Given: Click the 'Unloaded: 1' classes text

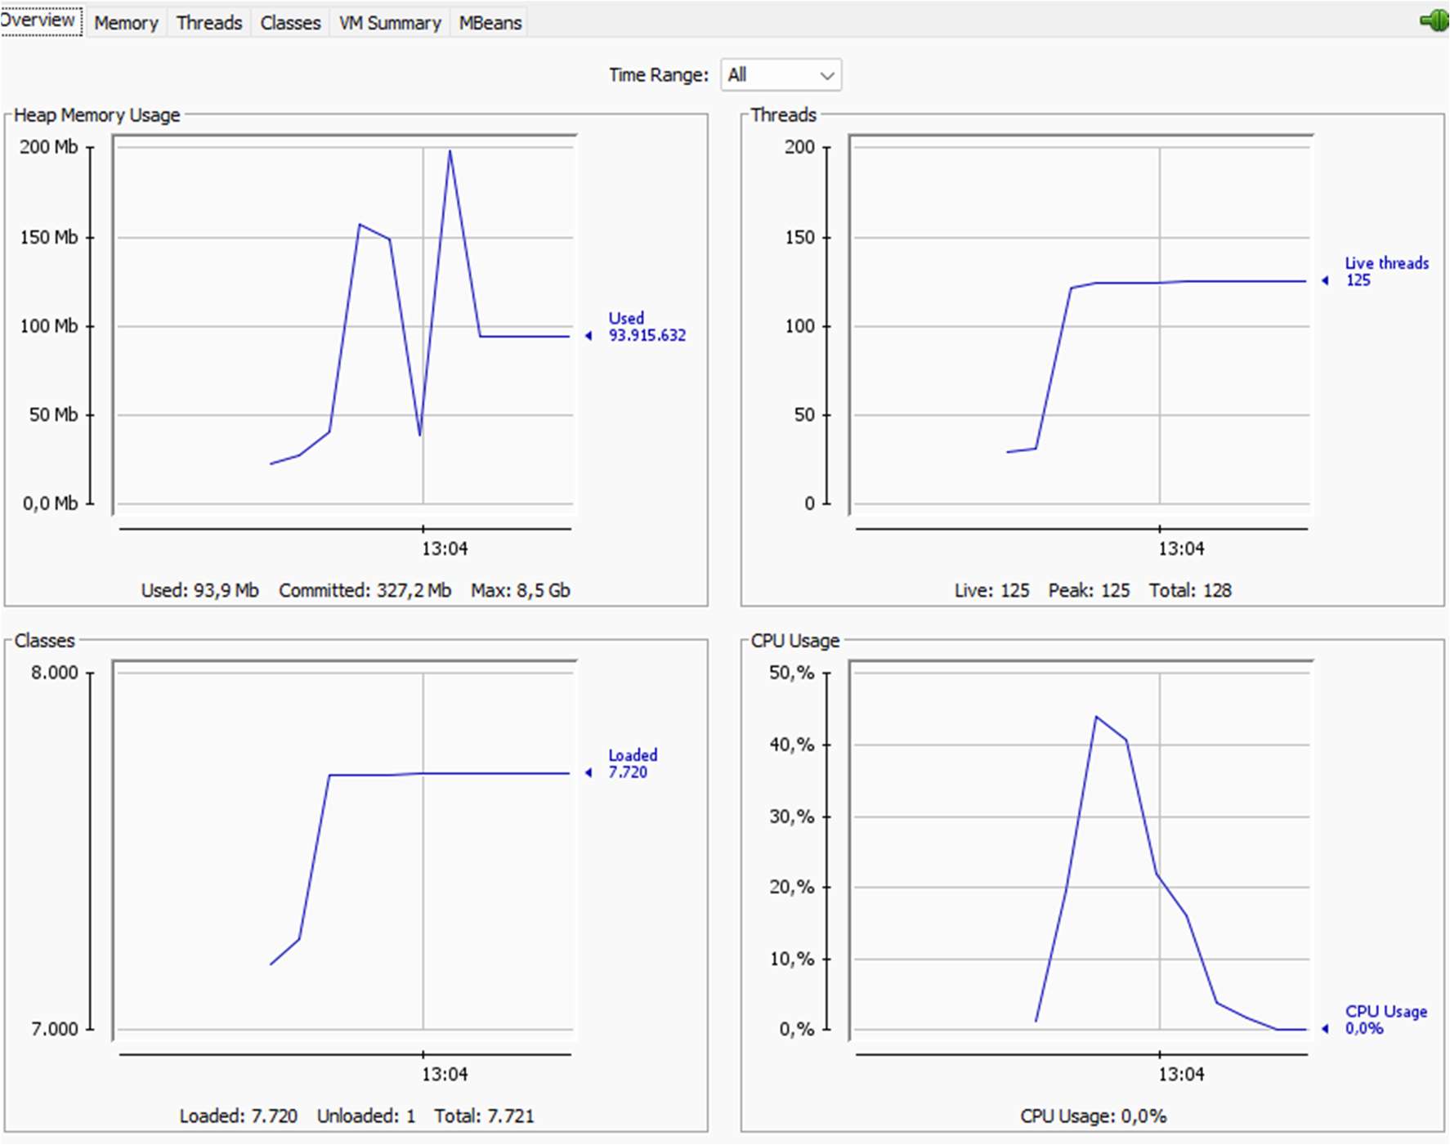Looking at the screenshot, I should tap(366, 1116).
